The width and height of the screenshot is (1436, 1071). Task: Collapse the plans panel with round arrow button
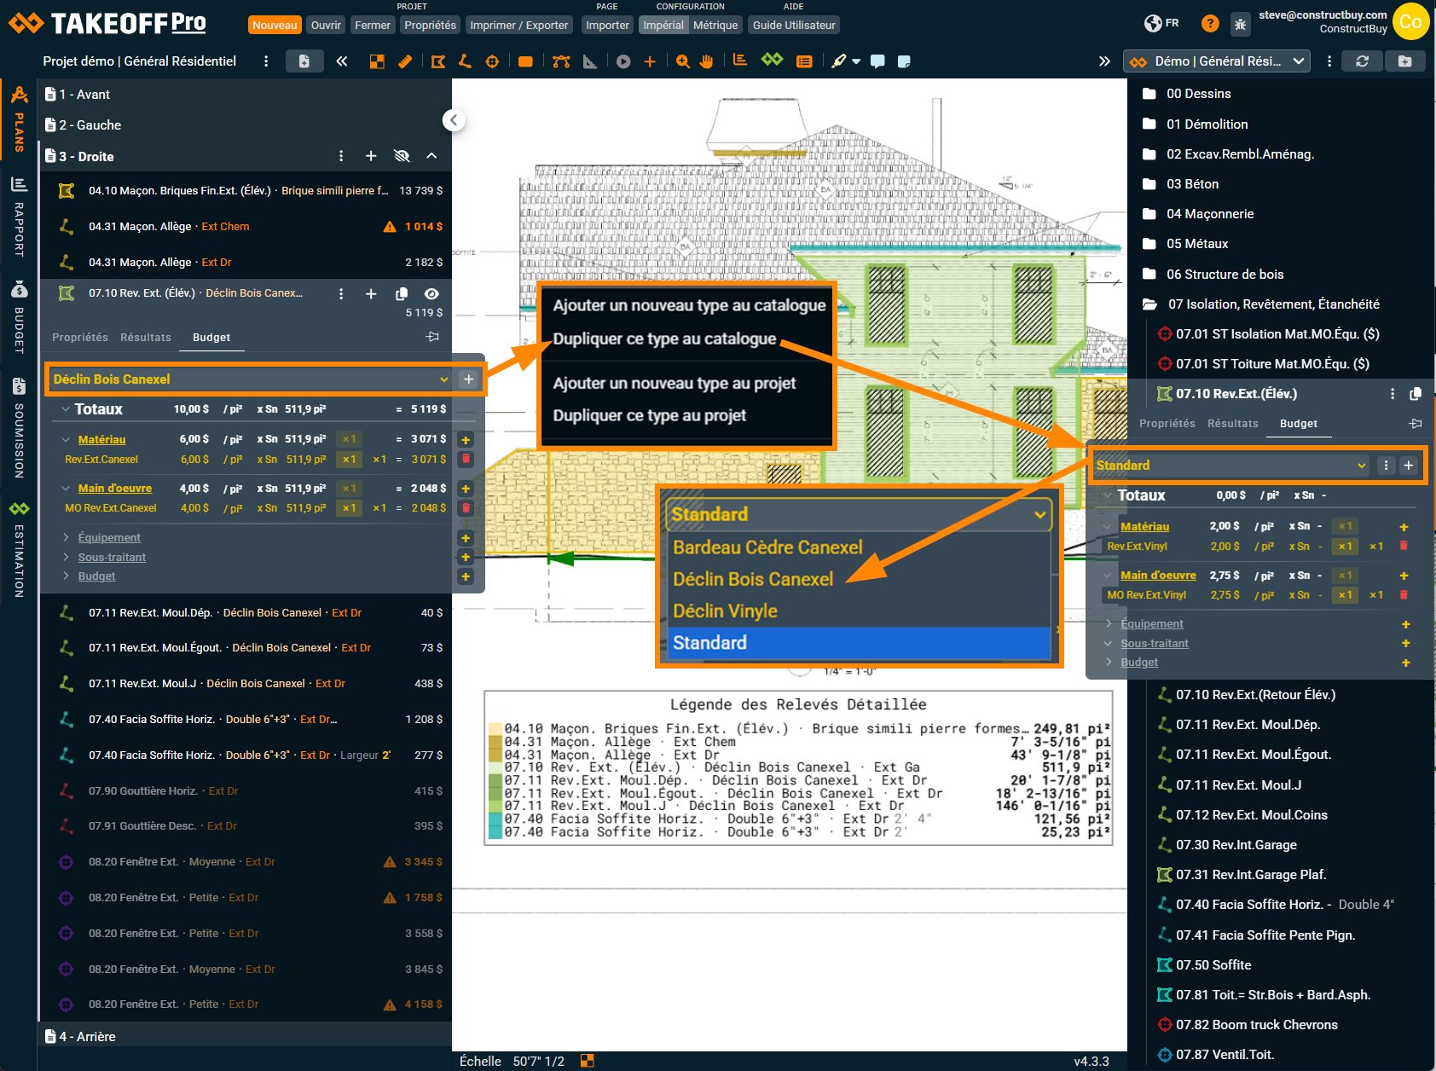[454, 120]
